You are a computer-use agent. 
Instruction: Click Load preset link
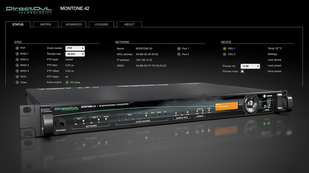tap(275, 65)
